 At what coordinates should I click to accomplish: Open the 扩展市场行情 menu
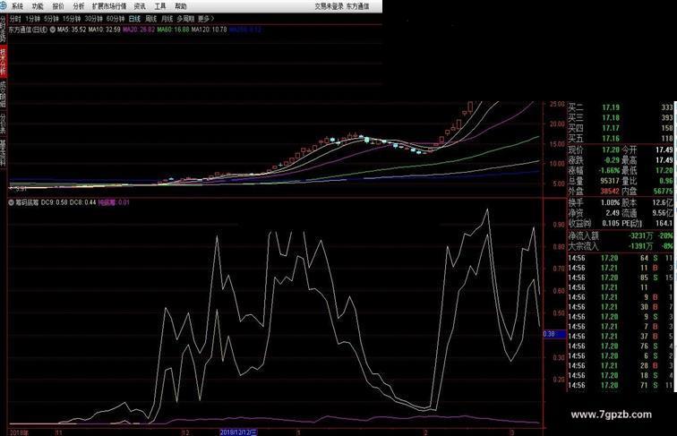[109, 6]
